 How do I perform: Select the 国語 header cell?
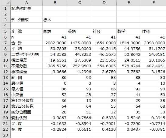point(55,31)
